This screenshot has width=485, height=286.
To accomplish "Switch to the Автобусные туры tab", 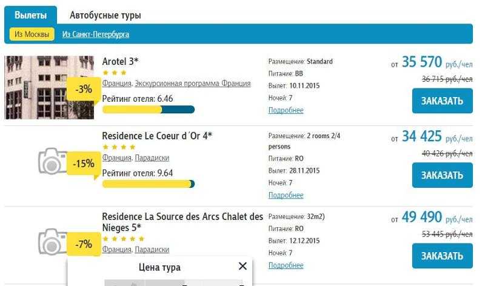I will [105, 15].
